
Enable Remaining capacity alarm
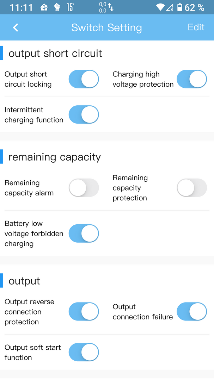pos(84,188)
